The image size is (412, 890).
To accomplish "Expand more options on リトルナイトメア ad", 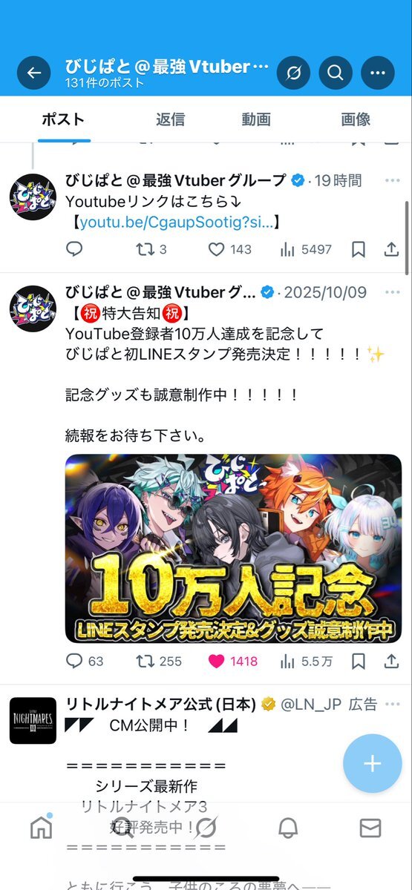I will [391, 704].
